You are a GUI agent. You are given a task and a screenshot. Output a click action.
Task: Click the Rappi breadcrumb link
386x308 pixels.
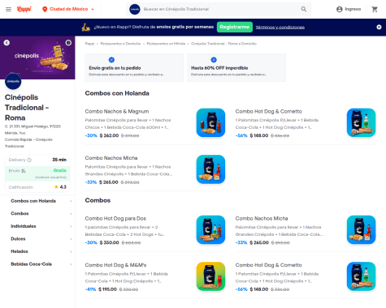point(89,44)
